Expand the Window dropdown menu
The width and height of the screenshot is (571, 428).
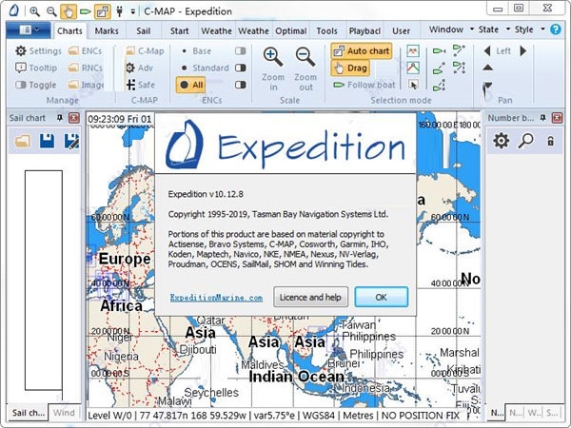coord(451,29)
